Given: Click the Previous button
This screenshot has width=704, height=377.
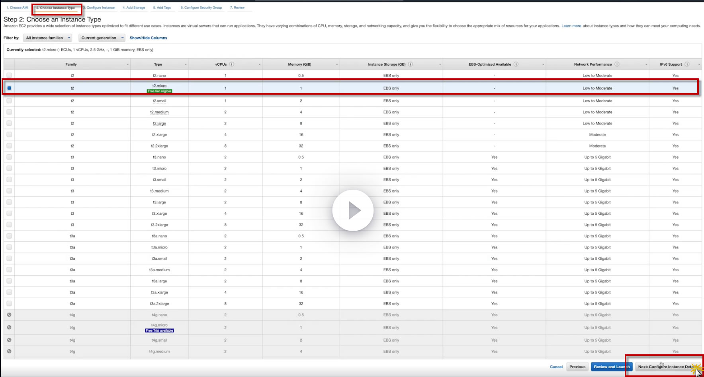Looking at the screenshot, I should [577, 367].
